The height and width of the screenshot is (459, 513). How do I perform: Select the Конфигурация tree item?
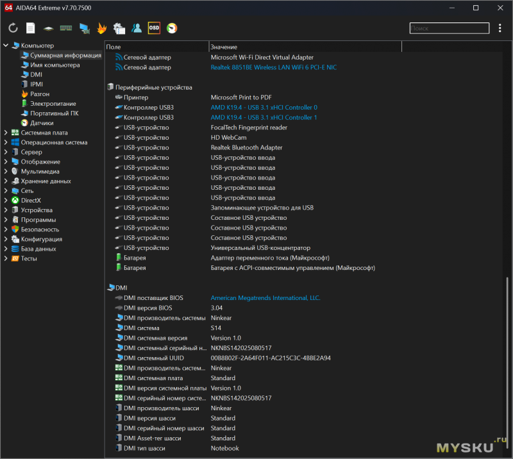(37, 239)
